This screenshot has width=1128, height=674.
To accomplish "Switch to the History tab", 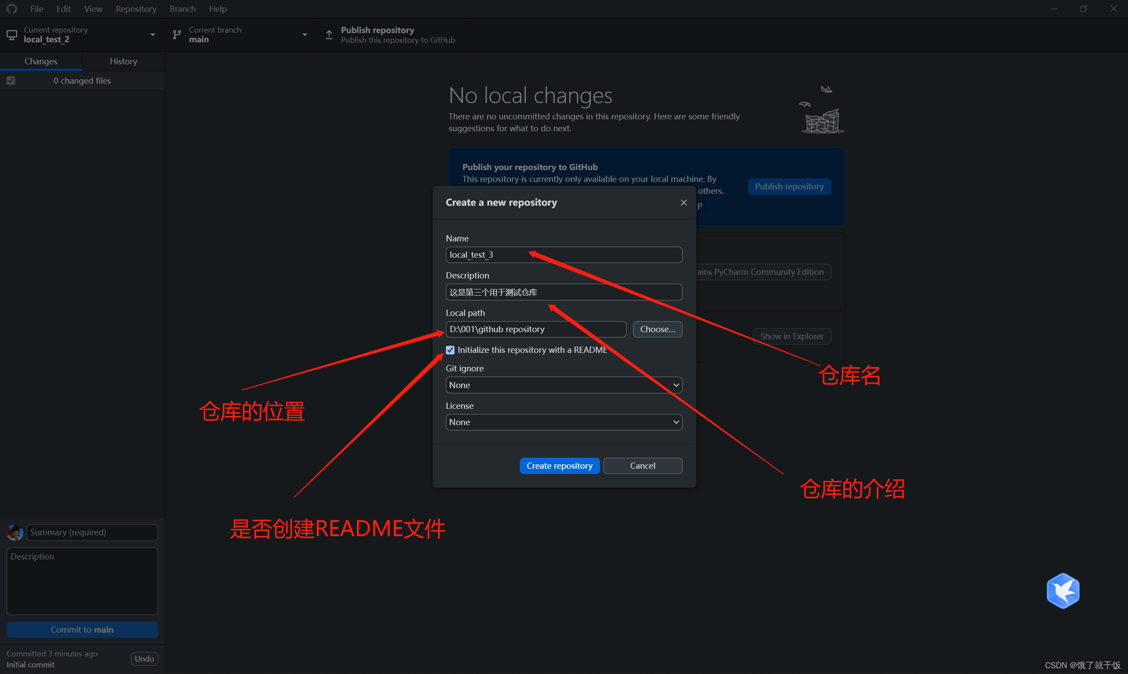I will (123, 61).
